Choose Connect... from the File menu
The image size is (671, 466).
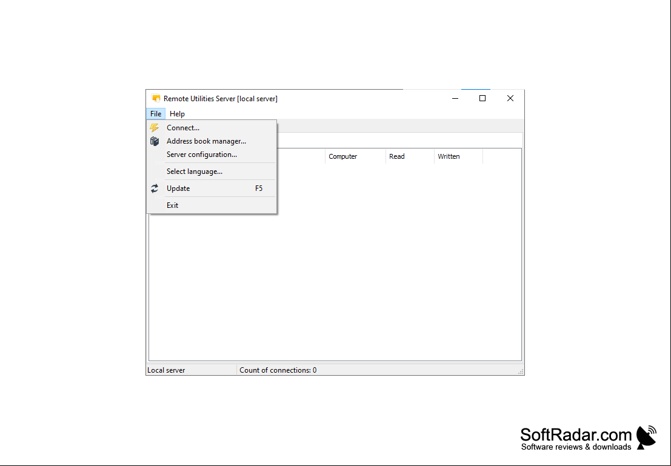coord(212,127)
